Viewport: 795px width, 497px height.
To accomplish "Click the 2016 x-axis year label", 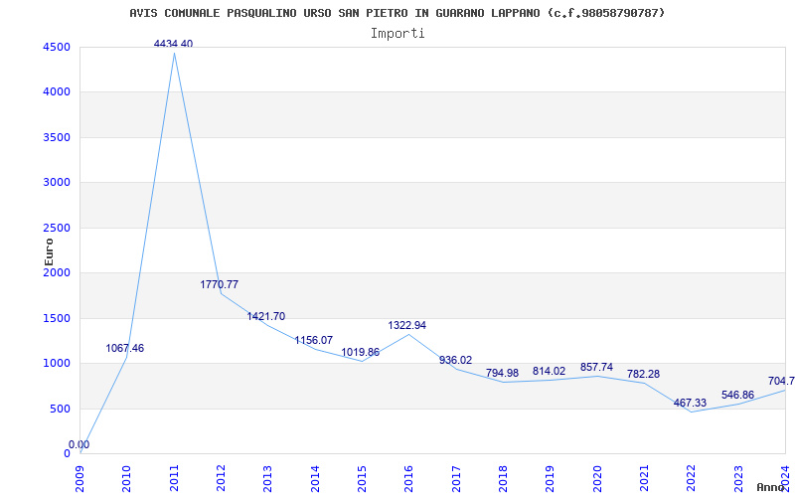I will (409, 478).
